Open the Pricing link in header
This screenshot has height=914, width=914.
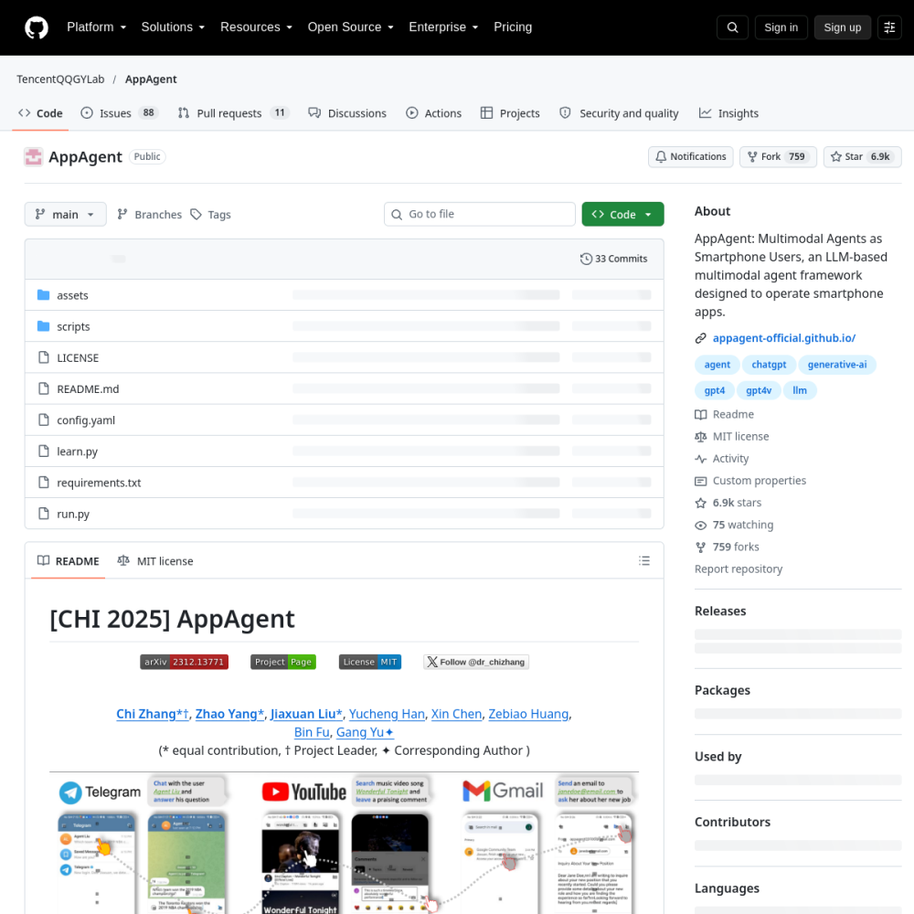click(x=513, y=27)
